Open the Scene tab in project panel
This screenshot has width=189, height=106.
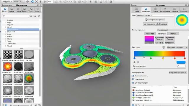(x=136, y=10)
